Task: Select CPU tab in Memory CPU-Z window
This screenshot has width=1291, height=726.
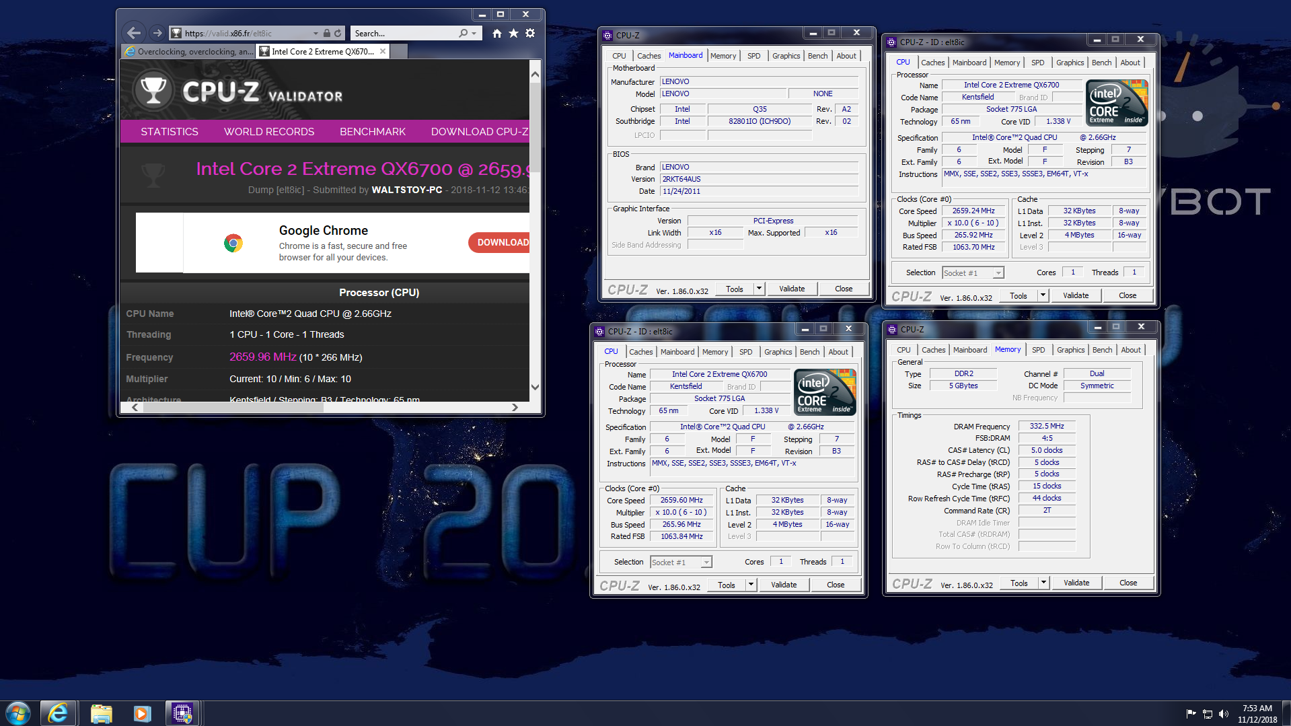Action: [903, 350]
